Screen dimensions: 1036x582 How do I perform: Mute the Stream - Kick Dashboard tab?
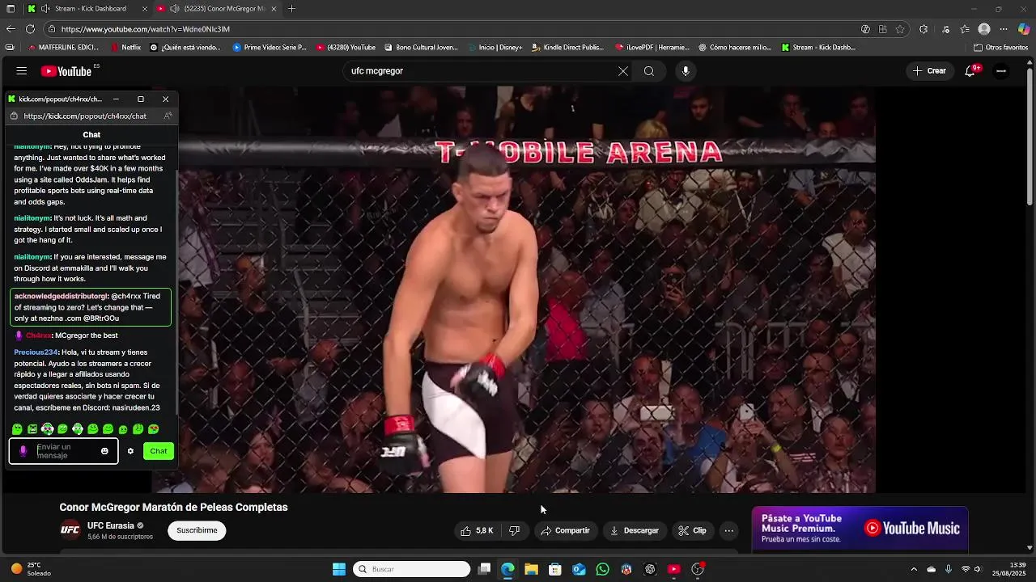pyautogui.click(x=45, y=9)
